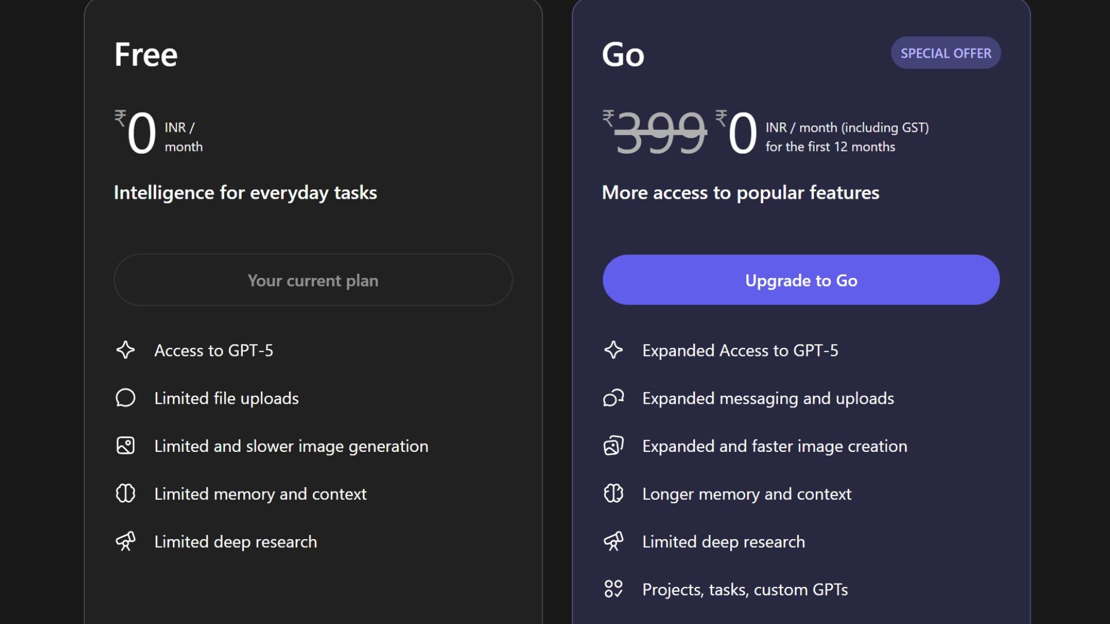Click the Projects, tasks, custom GPTs text

[x=745, y=590]
